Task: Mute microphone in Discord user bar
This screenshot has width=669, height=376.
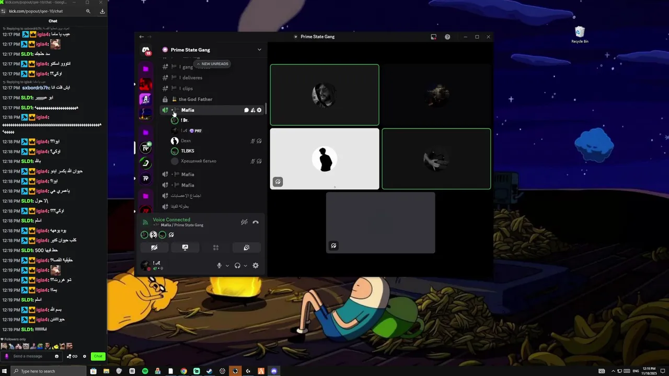Action: (220, 266)
